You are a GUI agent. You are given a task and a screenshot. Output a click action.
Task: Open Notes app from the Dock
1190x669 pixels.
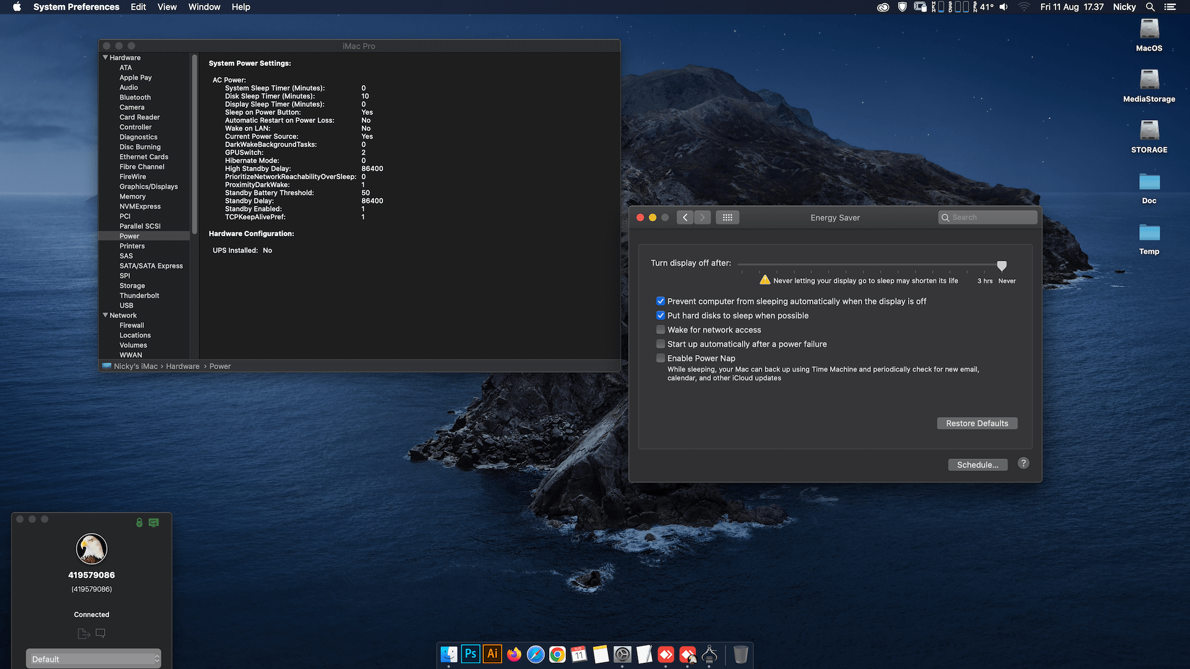click(601, 654)
